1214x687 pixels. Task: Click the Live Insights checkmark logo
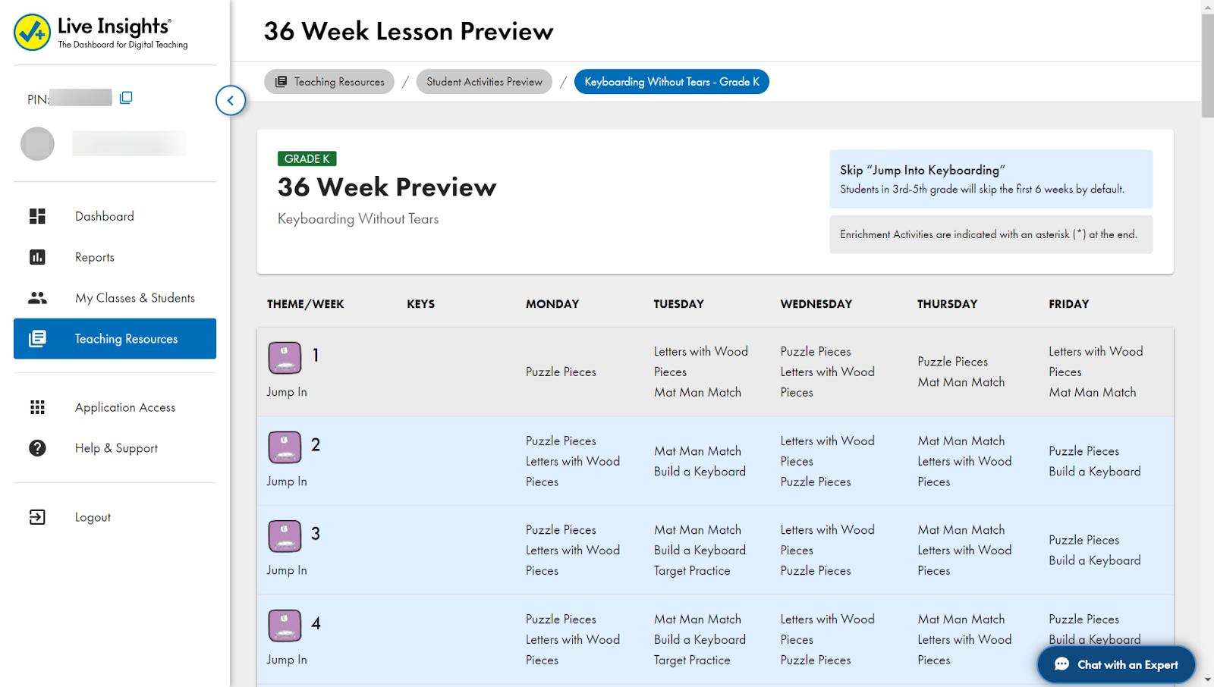point(32,33)
